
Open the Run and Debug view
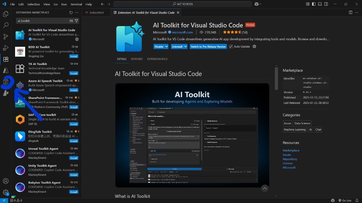pos(6,48)
